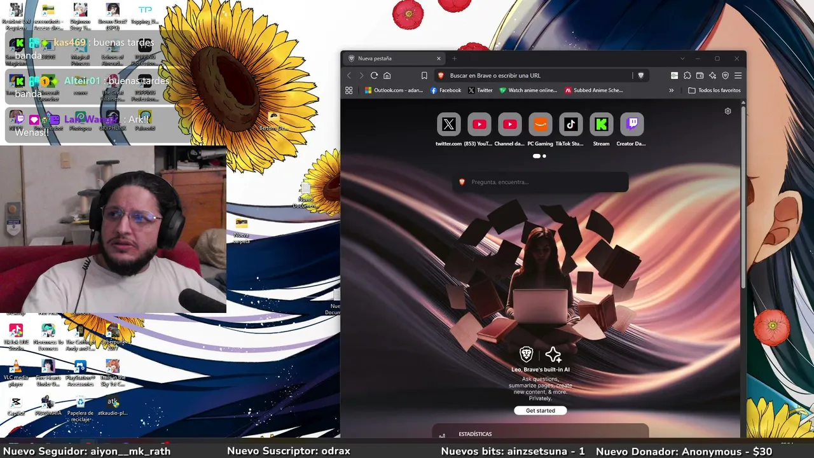
Task: Open Leo AI sparkle icon in toolbar
Action: pos(713,75)
